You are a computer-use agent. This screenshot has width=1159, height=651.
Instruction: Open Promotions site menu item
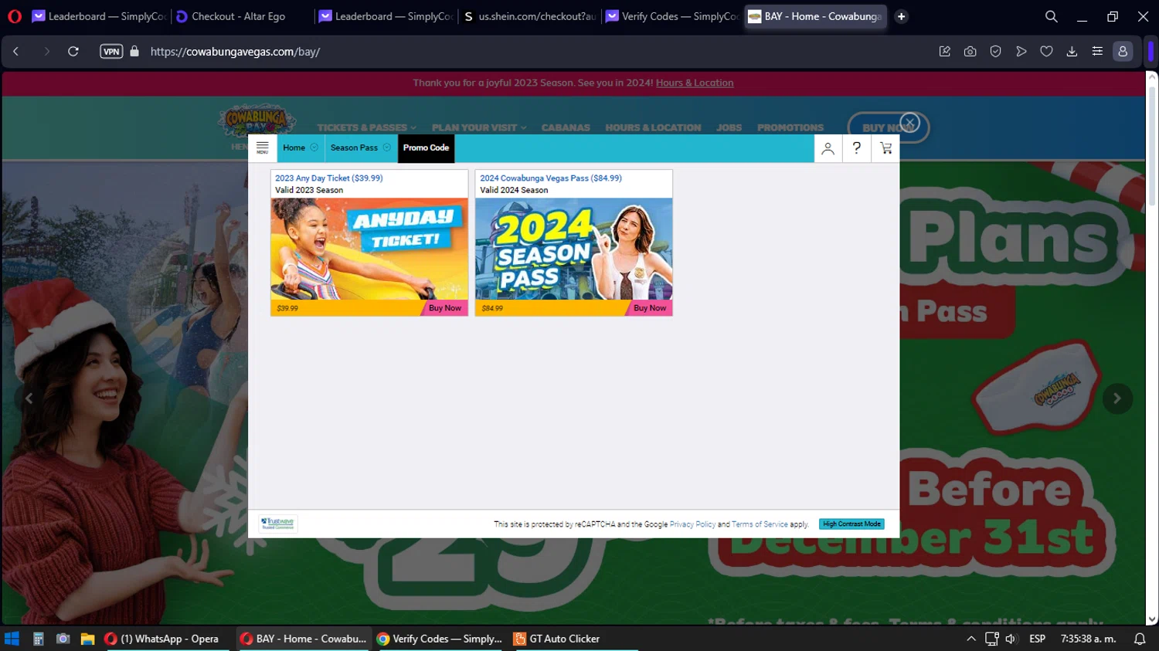click(790, 127)
